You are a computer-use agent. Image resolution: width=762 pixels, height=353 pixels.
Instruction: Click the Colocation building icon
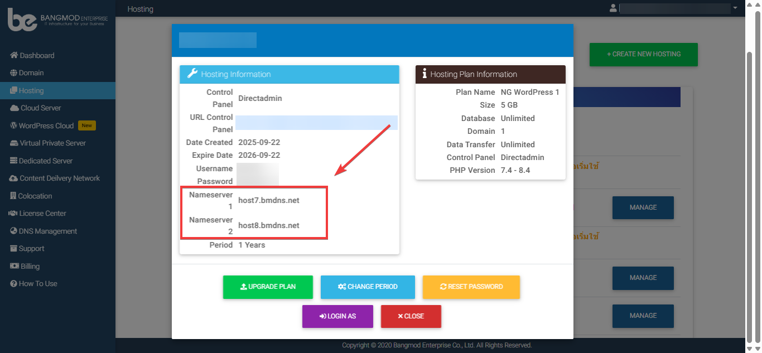(13, 196)
